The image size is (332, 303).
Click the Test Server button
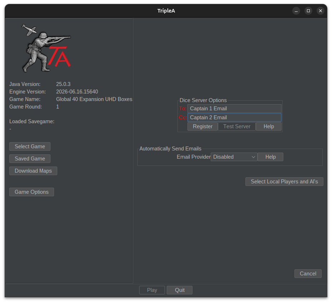(x=237, y=126)
